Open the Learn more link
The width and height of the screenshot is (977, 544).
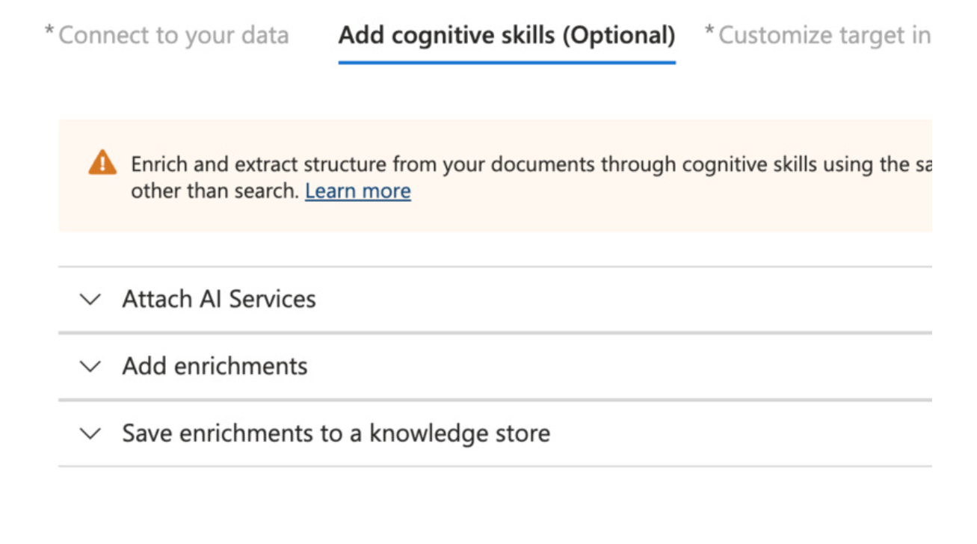(357, 191)
